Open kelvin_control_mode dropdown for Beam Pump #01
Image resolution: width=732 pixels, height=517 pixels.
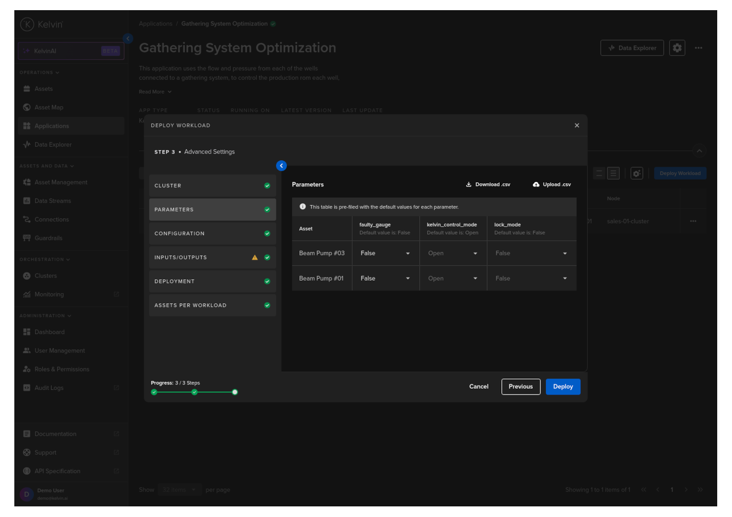point(452,279)
